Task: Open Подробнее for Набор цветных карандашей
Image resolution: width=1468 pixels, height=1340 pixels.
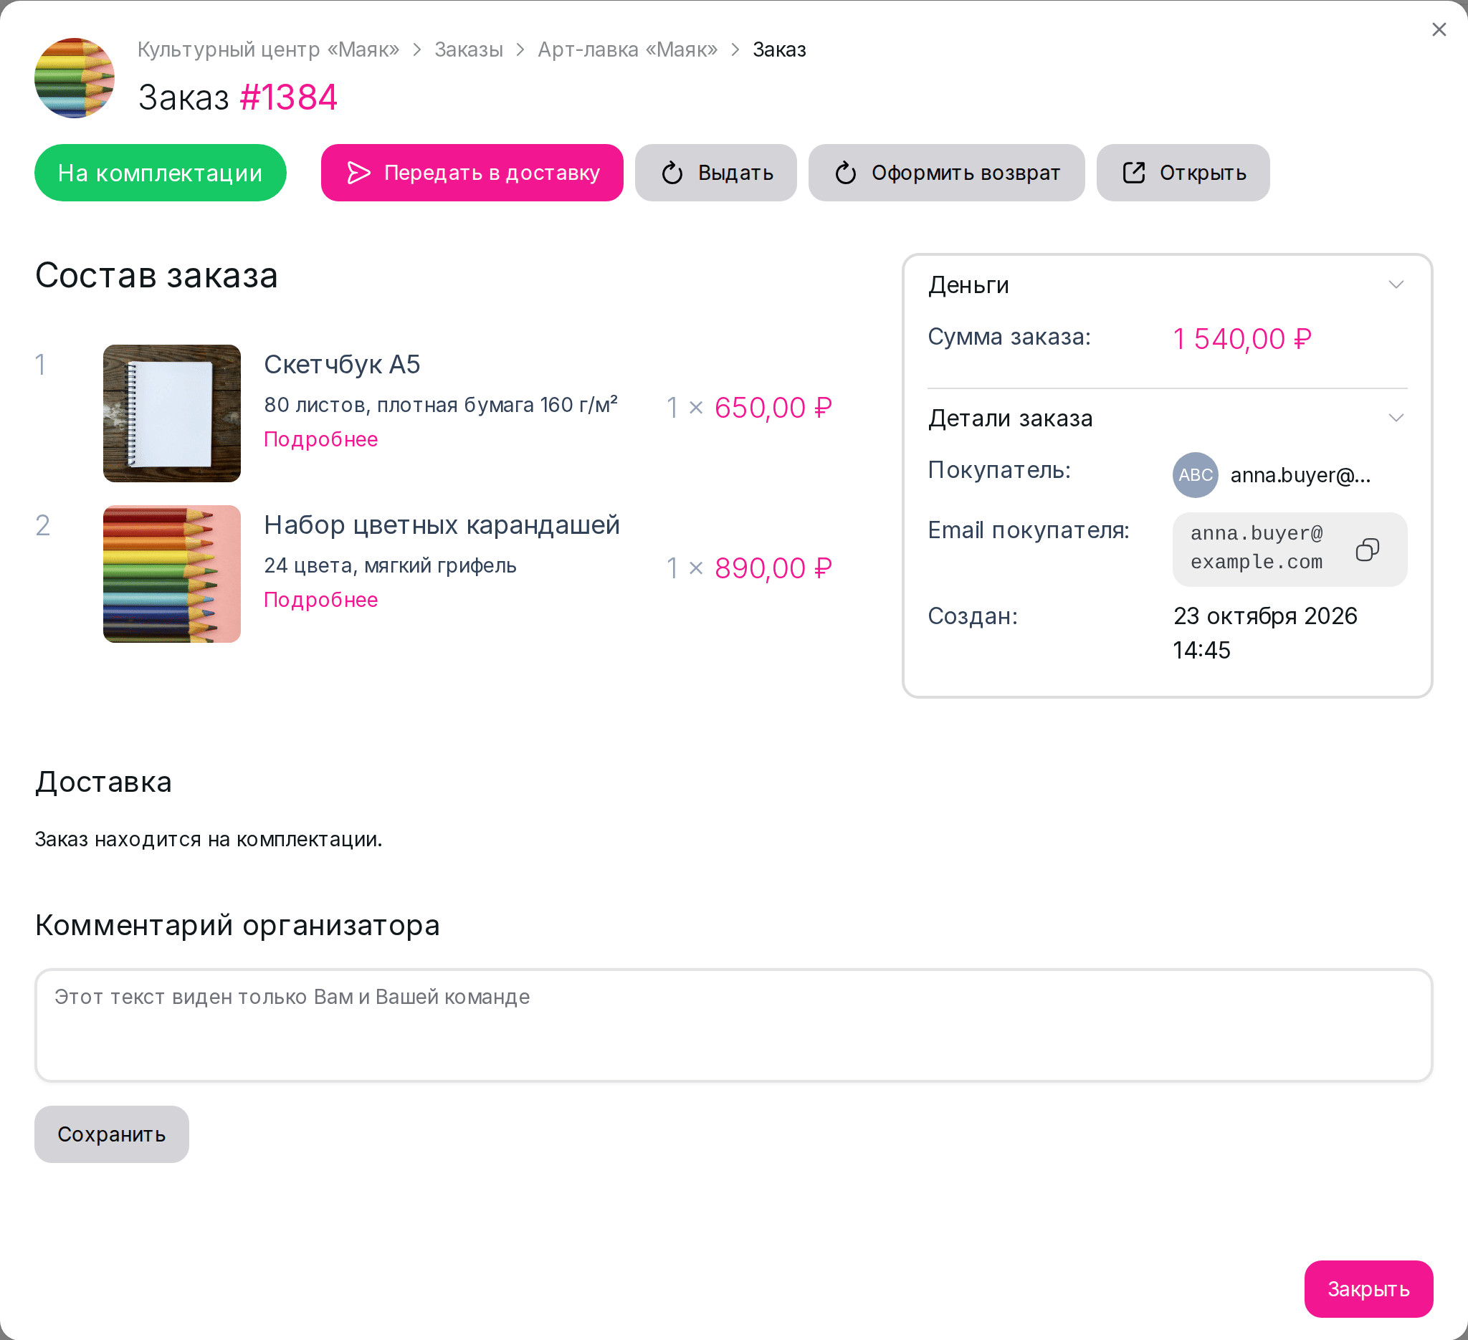Action: [x=320, y=600]
